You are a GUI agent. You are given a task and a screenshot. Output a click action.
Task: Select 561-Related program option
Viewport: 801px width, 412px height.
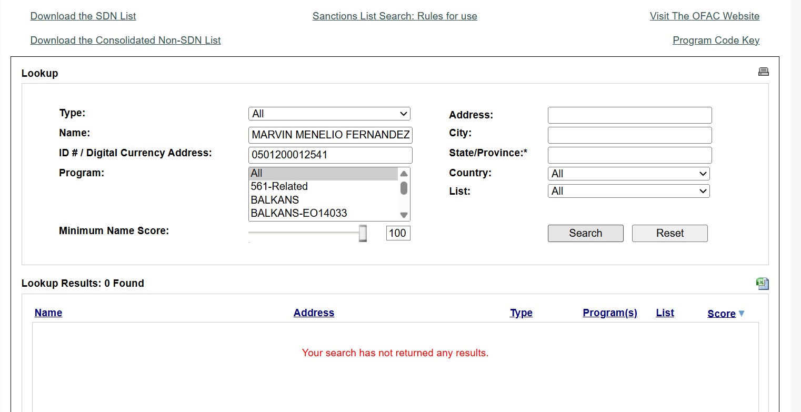(279, 187)
